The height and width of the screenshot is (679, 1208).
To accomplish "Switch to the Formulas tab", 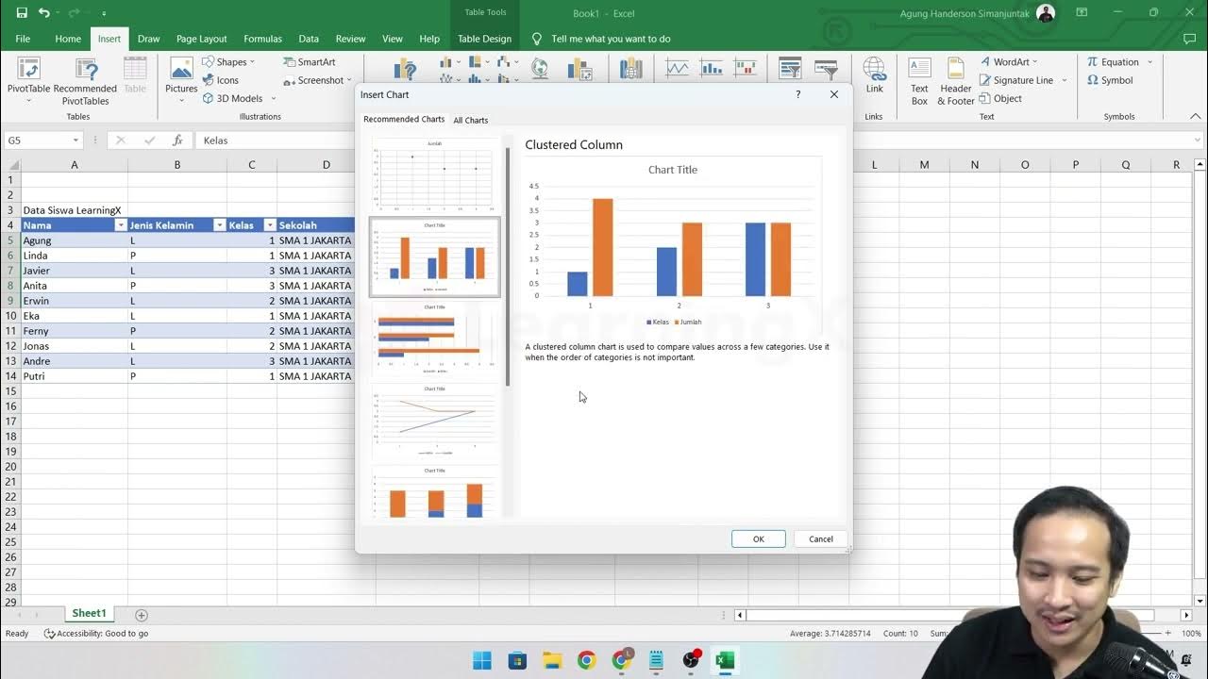I will click(262, 39).
